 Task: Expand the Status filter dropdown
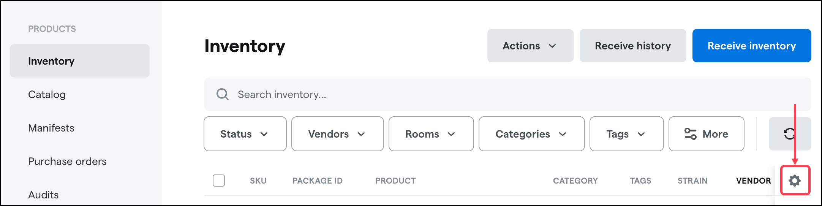coord(245,134)
